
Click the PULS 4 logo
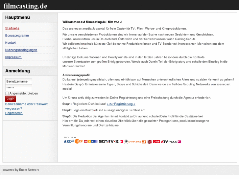[x=175, y=142]
